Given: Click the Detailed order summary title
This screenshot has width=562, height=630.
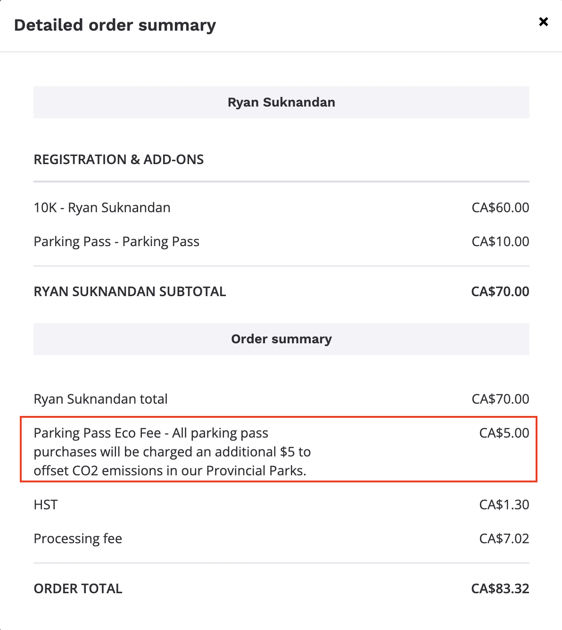Looking at the screenshot, I should coord(115,25).
